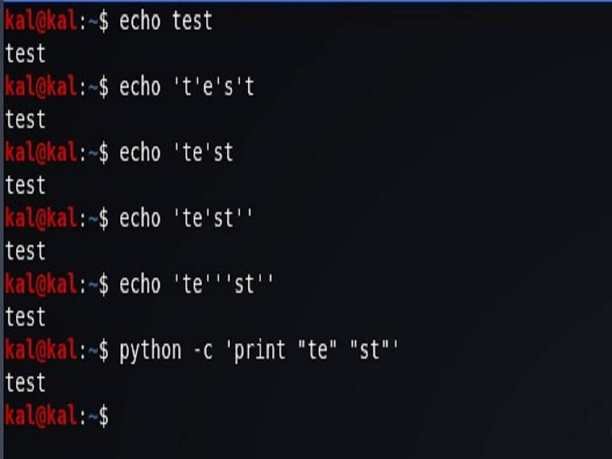
Task: Click the output line below echo 't'e's't
Action: click(x=25, y=120)
